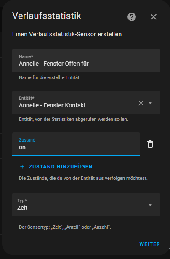Image resolution: width=170 pixels, height=259 pixels.
Task: Click the subtitle 'Einen Verlaufsstatistik-Sensor erstellen'
Action: tap(67, 34)
